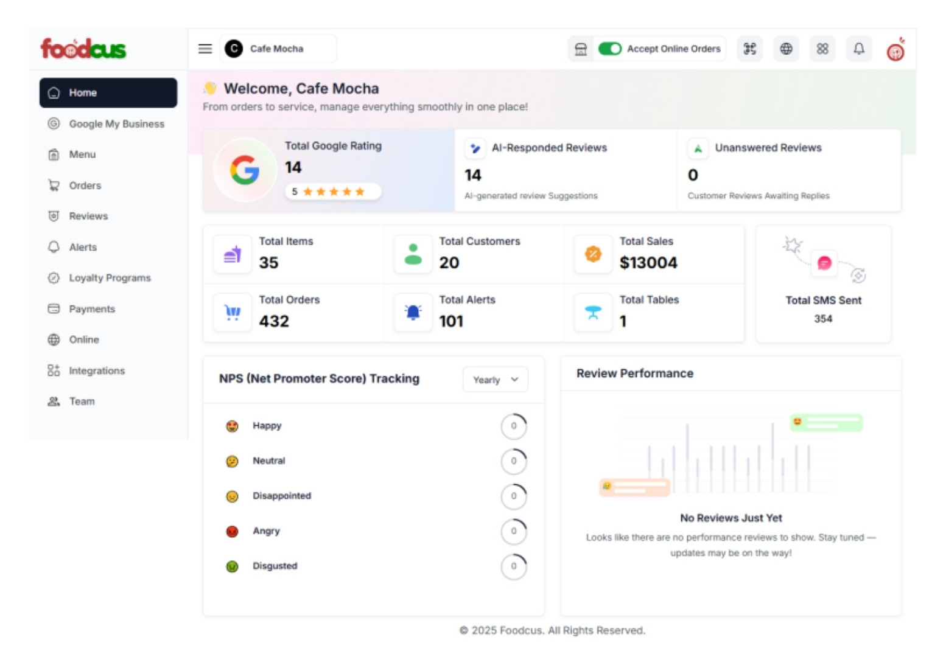Open Google My Business from sidebar
Viewport: 946px width, 657px height.
click(x=55, y=123)
